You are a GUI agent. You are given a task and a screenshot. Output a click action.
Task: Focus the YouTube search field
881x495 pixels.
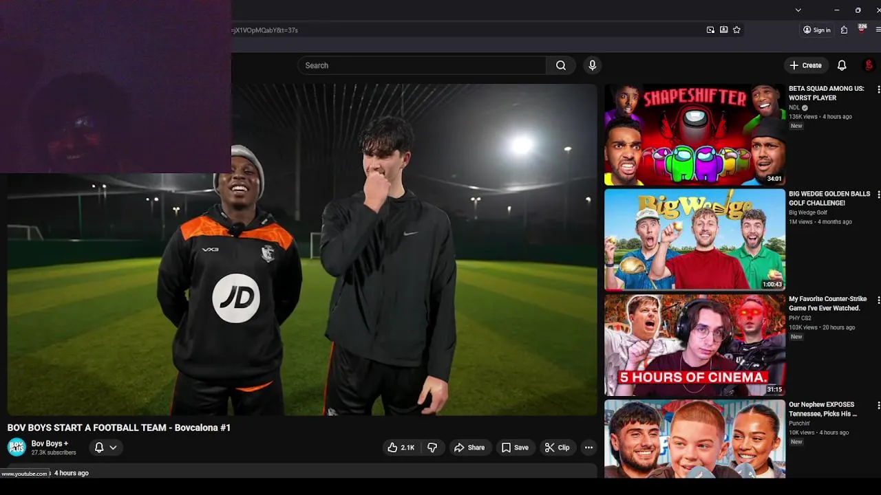coord(422,65)
